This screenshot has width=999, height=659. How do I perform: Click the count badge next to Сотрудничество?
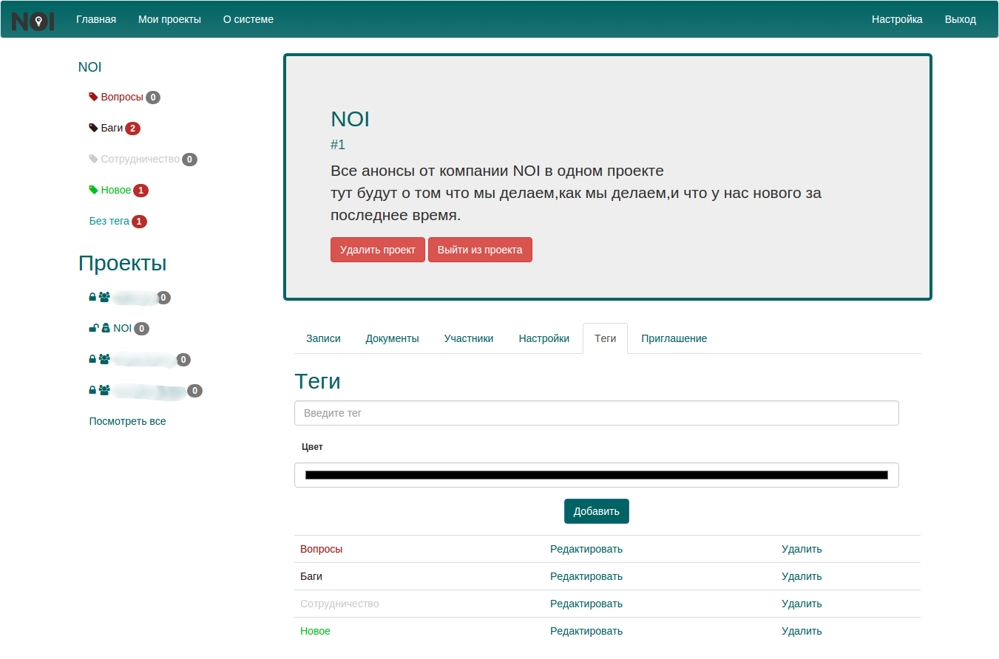click(189, 160)
